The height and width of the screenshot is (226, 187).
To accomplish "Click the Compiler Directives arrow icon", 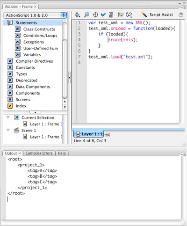I will point(10,61).
